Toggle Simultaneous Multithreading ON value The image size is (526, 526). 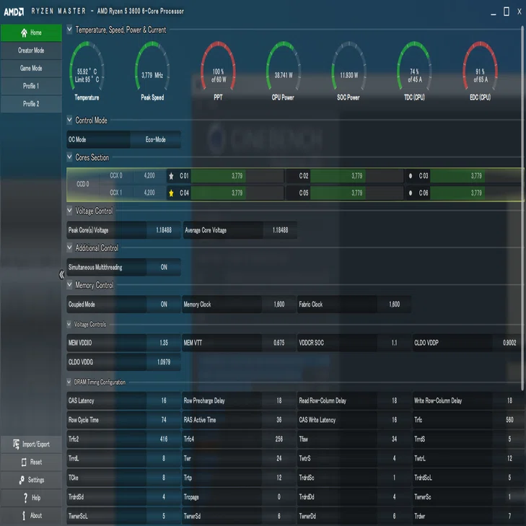click(164, 268)
